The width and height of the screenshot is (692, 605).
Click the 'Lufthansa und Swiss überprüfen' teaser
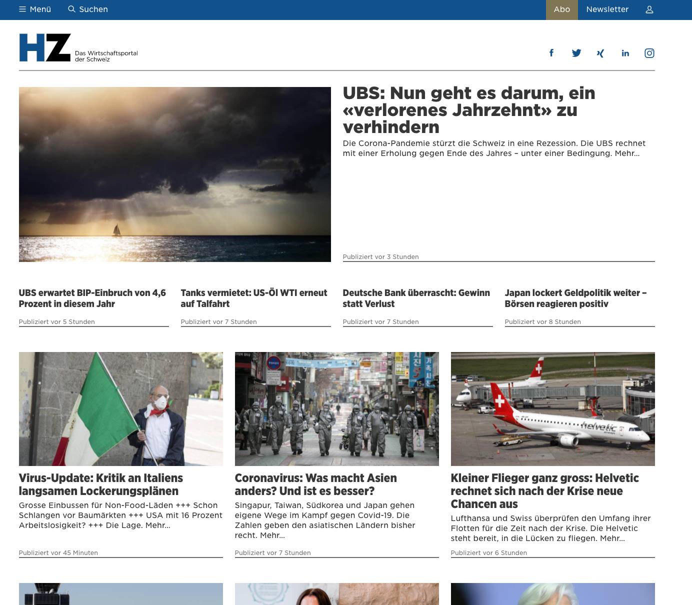551,528
